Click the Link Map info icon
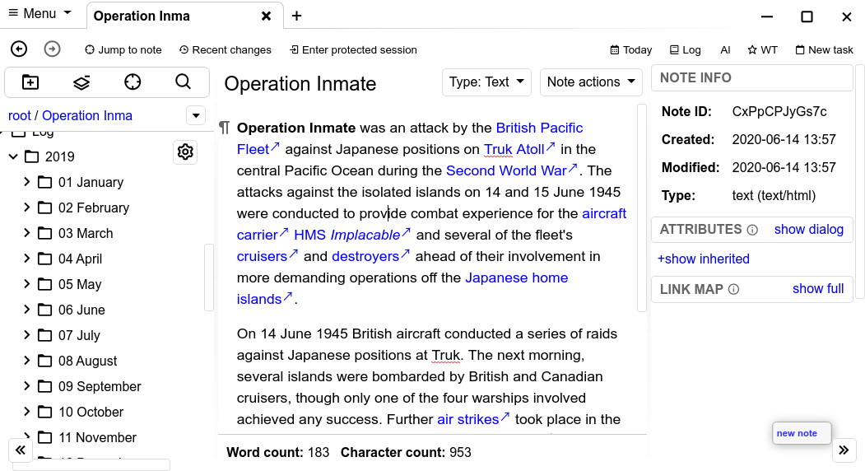Image resolution: width=865 pixels, height=471 pixels. (733, 289)
